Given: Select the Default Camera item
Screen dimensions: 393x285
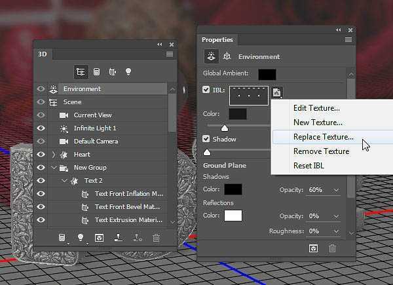Looking at the screenshot, I should 94,142.
